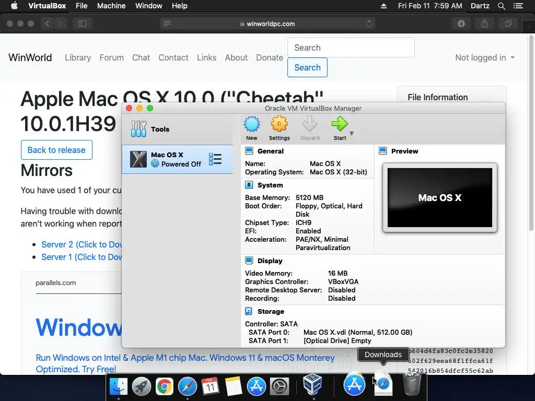Click the winworldpc.com address bar

(x=267, y=23)
